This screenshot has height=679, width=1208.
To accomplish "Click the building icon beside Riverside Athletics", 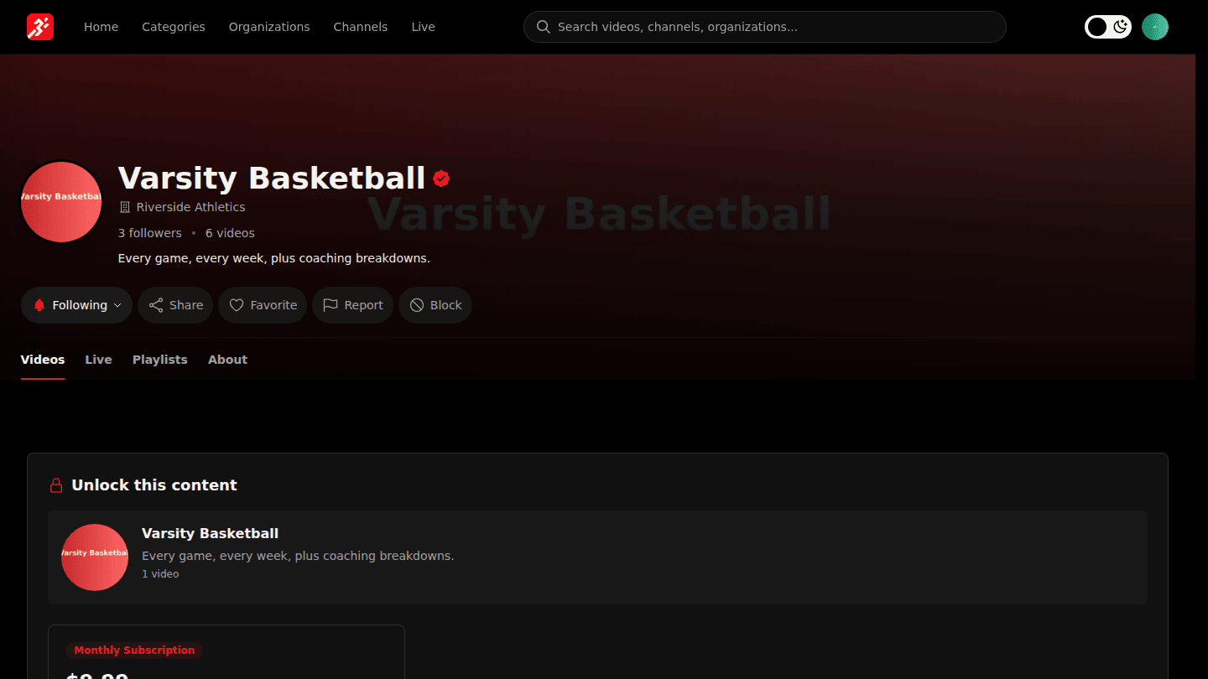I will coord(125,207).
